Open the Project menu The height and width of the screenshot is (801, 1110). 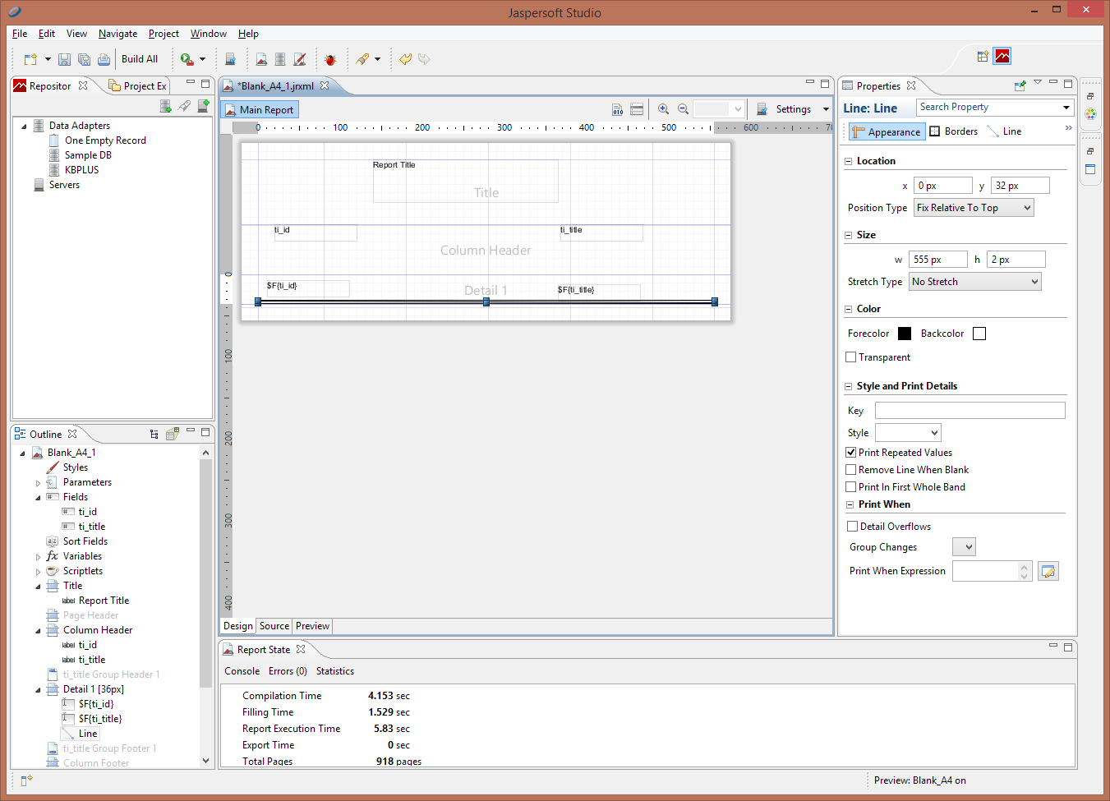tap(164, 34)
